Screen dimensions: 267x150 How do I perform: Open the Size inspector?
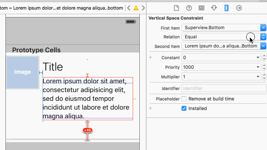(x=227, y=8)
